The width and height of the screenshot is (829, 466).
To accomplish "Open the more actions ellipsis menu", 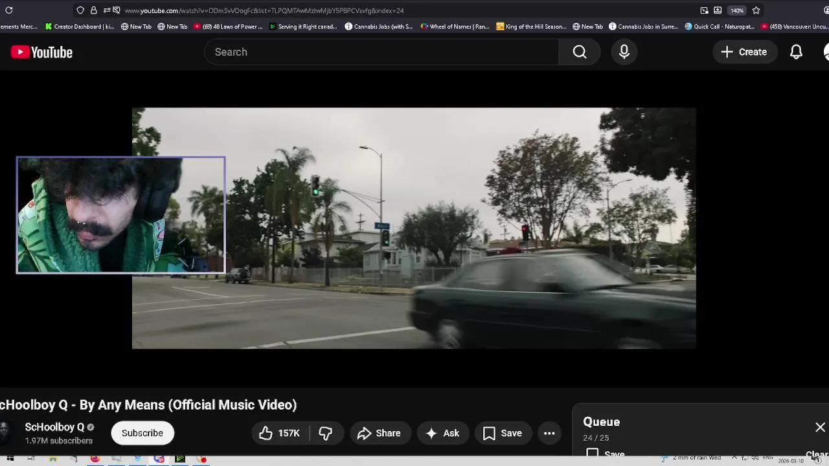I will (x=549, y=433).
